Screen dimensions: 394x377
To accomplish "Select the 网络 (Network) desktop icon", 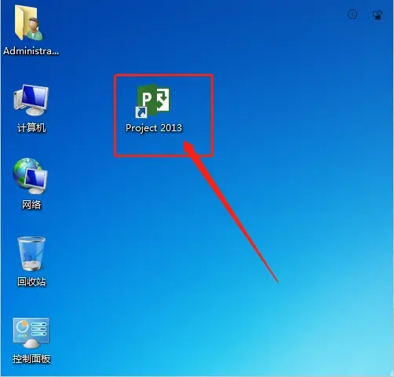I will click(x=31, y=176).
